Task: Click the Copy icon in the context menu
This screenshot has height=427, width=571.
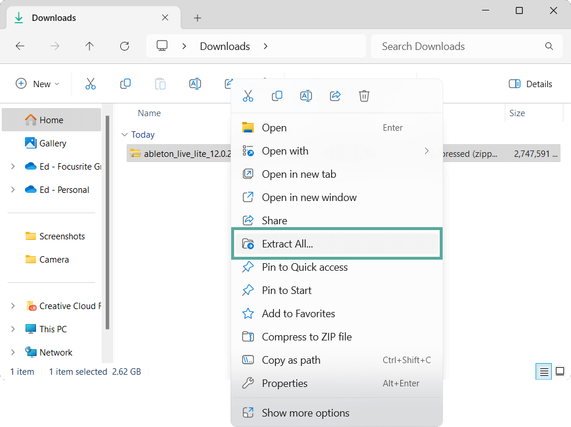Action: click(276, 96)
